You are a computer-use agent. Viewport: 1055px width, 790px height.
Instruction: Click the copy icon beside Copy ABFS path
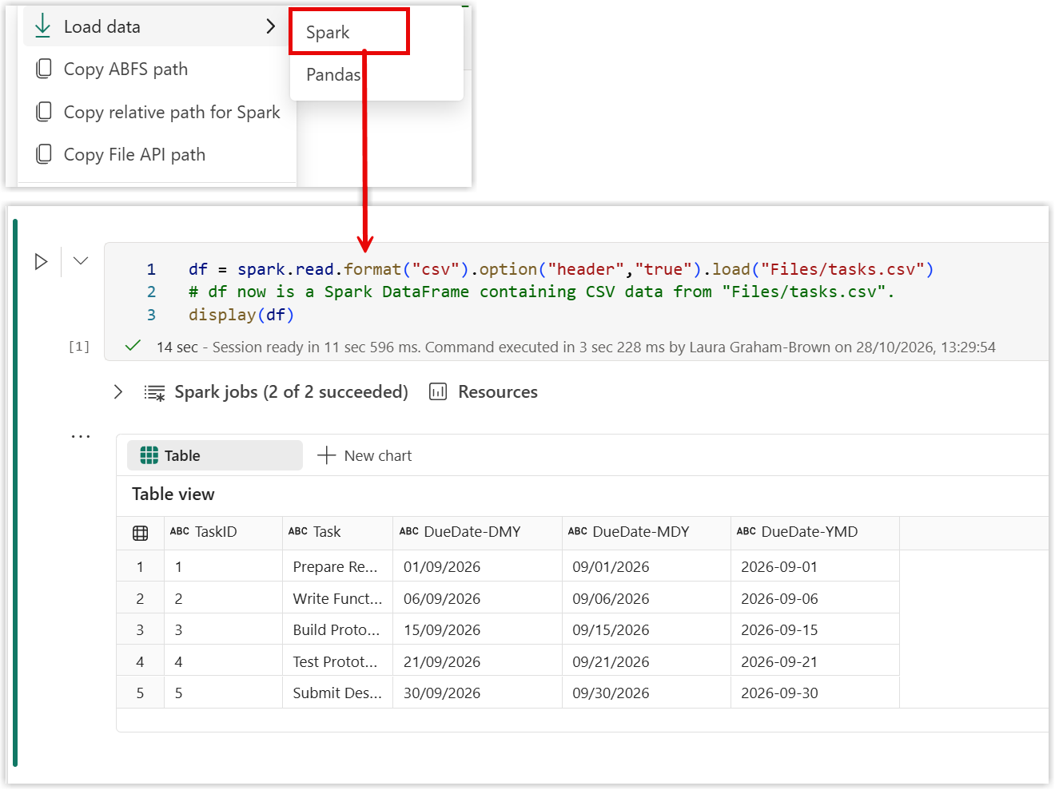tap(44, 69)
